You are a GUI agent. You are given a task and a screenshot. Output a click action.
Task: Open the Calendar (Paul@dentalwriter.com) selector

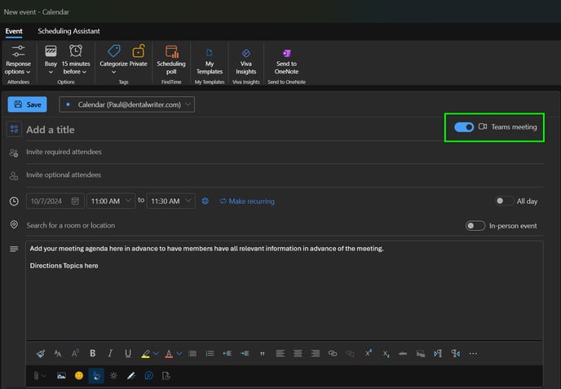[x=126, y=104]
